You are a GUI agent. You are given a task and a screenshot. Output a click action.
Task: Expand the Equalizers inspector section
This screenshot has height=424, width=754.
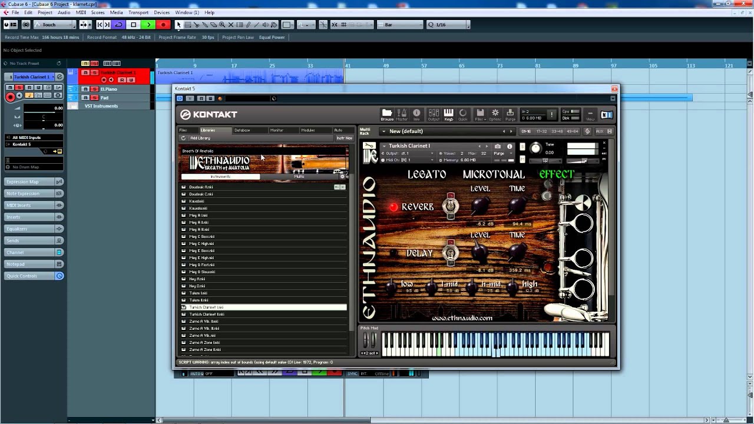(x=34, y=228)
